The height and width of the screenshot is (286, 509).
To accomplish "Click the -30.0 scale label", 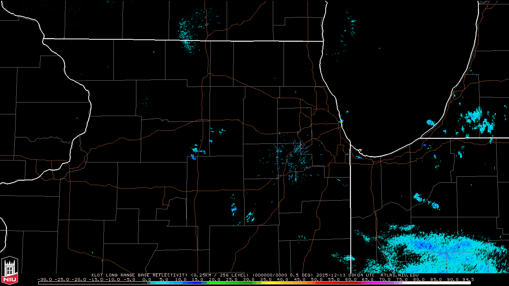I will 46,280.
